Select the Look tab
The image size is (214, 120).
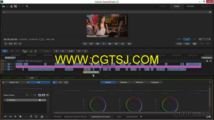pos(32,78)
